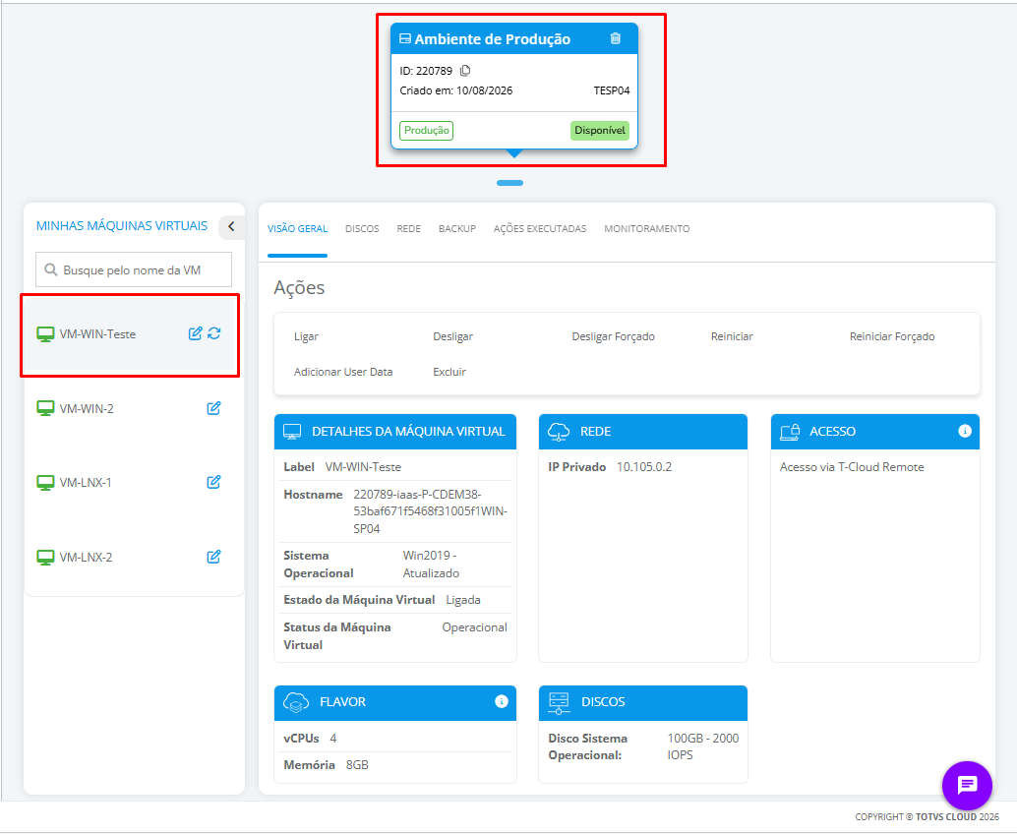This screenshot has width=1017, height=834.
Task: Click the Acesso card lock icon
Action: click(x=790, y=432)
